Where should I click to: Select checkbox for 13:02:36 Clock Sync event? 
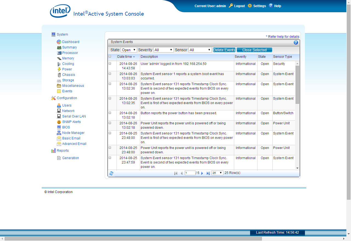[110, 84]
